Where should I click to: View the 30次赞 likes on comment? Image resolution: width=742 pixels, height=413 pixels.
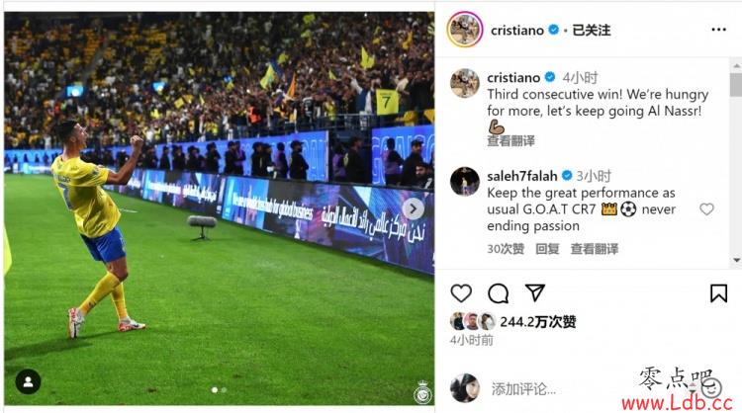(506, 249)
